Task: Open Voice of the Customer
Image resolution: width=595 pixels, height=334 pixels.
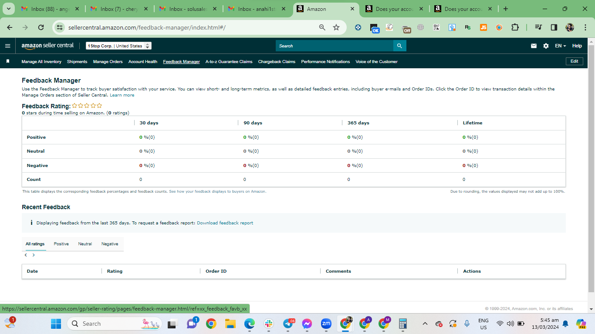Action: [x=376, y=62]
